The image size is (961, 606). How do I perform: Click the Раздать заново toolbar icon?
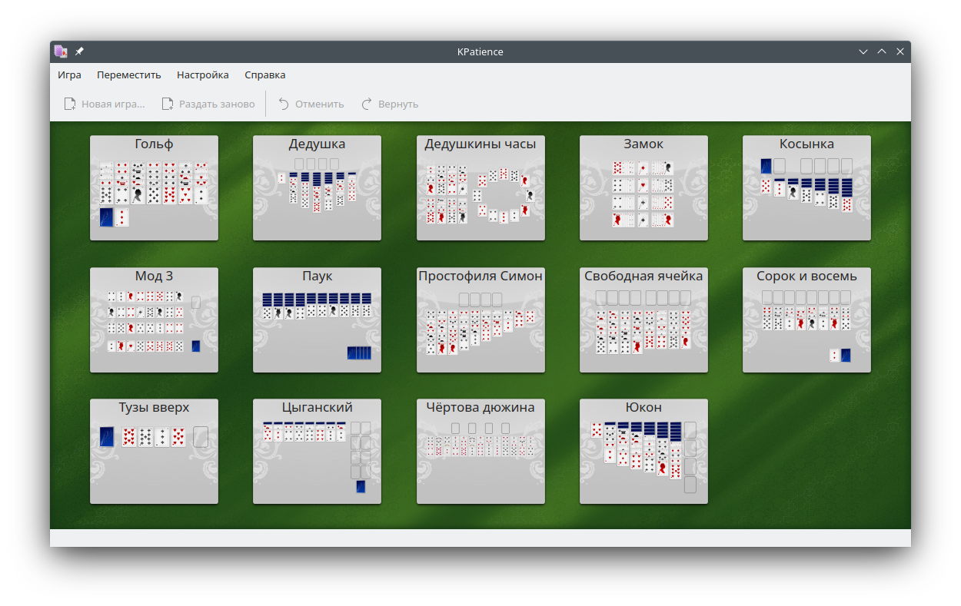click(168, 104)
